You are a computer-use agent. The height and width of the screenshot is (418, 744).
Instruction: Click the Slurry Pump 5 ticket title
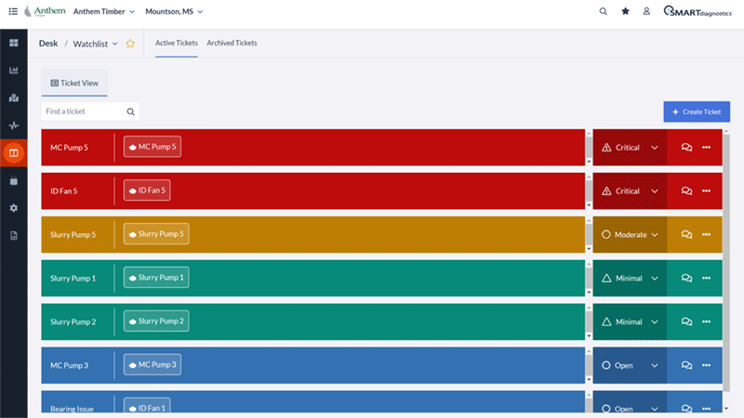(x=73, y=235)
